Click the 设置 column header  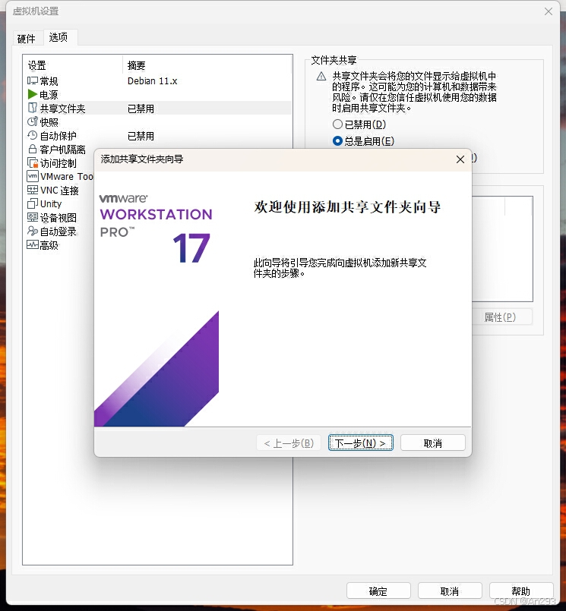click(36, 65)
